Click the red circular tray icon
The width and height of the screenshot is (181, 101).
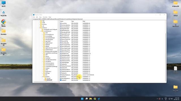click(x=160, y=99)
